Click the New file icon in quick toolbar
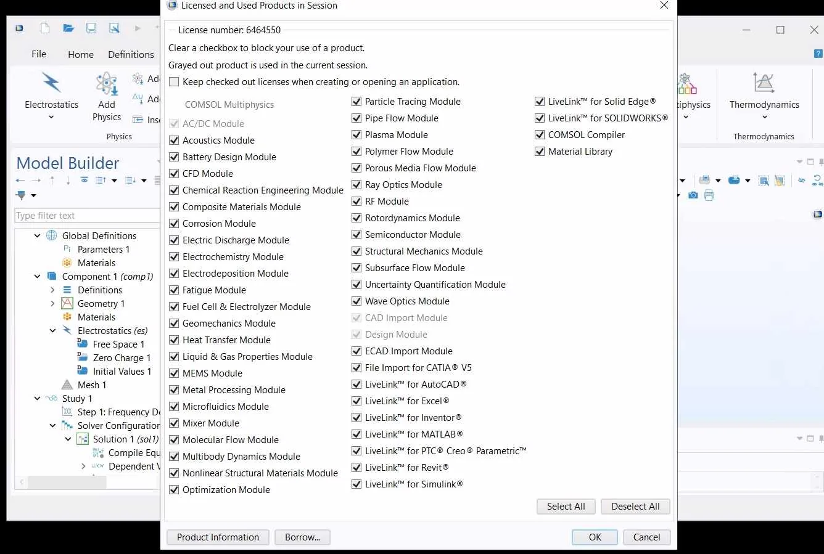Image resolution: width=824 pixels, height=554 pixels. tap(45, 28)
